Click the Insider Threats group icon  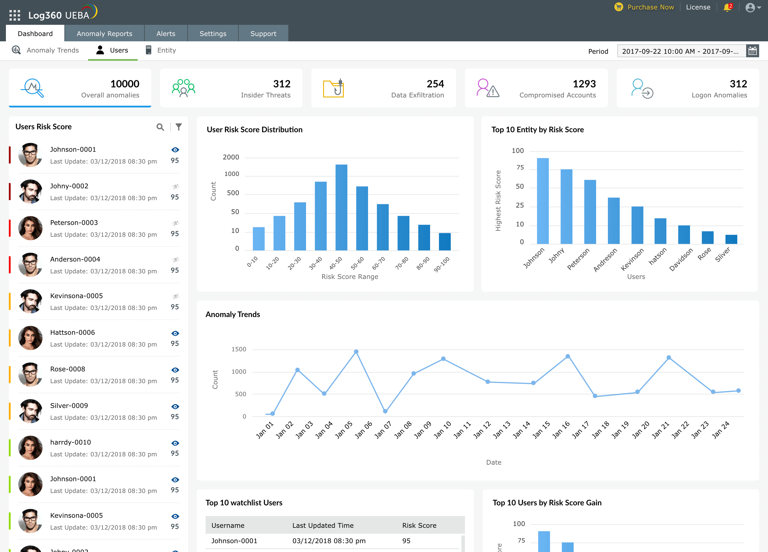point(183,88)
